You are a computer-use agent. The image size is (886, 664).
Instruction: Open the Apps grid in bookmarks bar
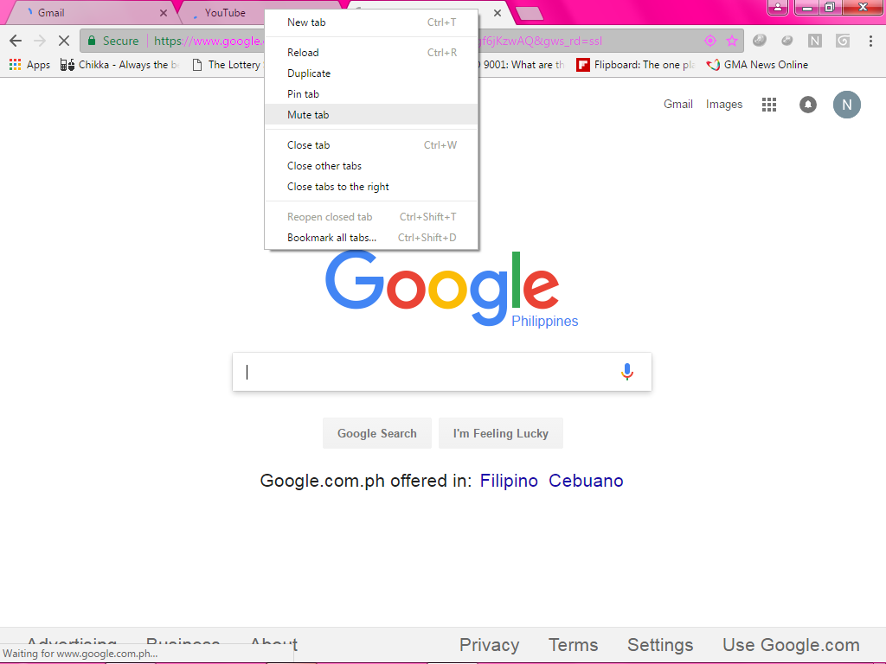pos(30,64)
